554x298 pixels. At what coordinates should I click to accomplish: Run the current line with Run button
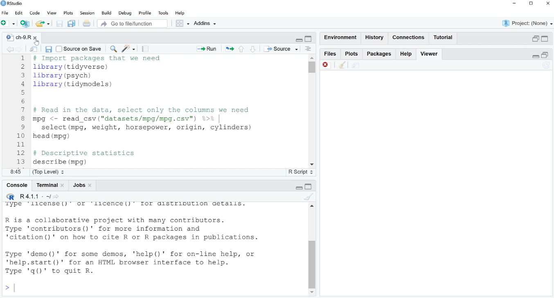pos(207,49)
